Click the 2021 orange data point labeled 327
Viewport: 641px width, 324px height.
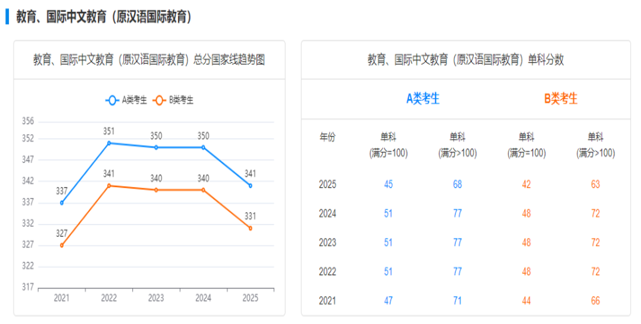(x=62, y=245)
